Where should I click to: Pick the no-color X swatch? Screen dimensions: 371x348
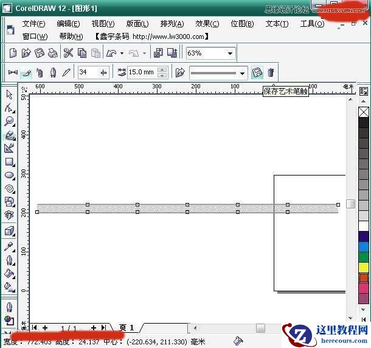click(x=364, y=112)
